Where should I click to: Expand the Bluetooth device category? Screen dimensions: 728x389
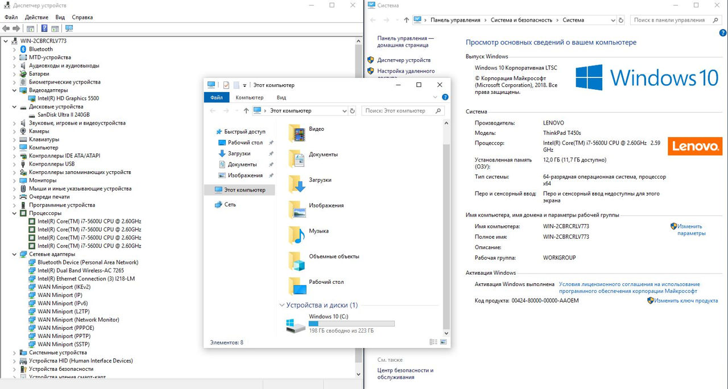15,49
